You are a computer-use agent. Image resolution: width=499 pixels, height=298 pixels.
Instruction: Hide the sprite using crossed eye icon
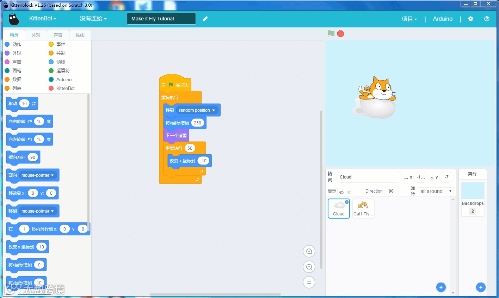(x=349, y=192)
